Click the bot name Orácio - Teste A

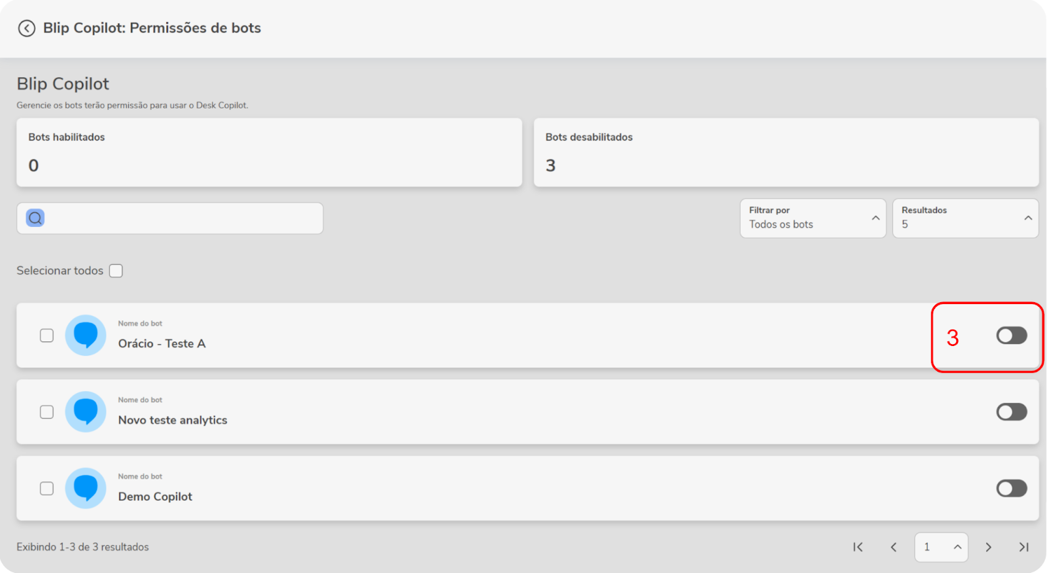(x=162, y=343)
